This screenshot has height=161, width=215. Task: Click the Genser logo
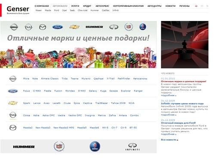tap(18, 10)
